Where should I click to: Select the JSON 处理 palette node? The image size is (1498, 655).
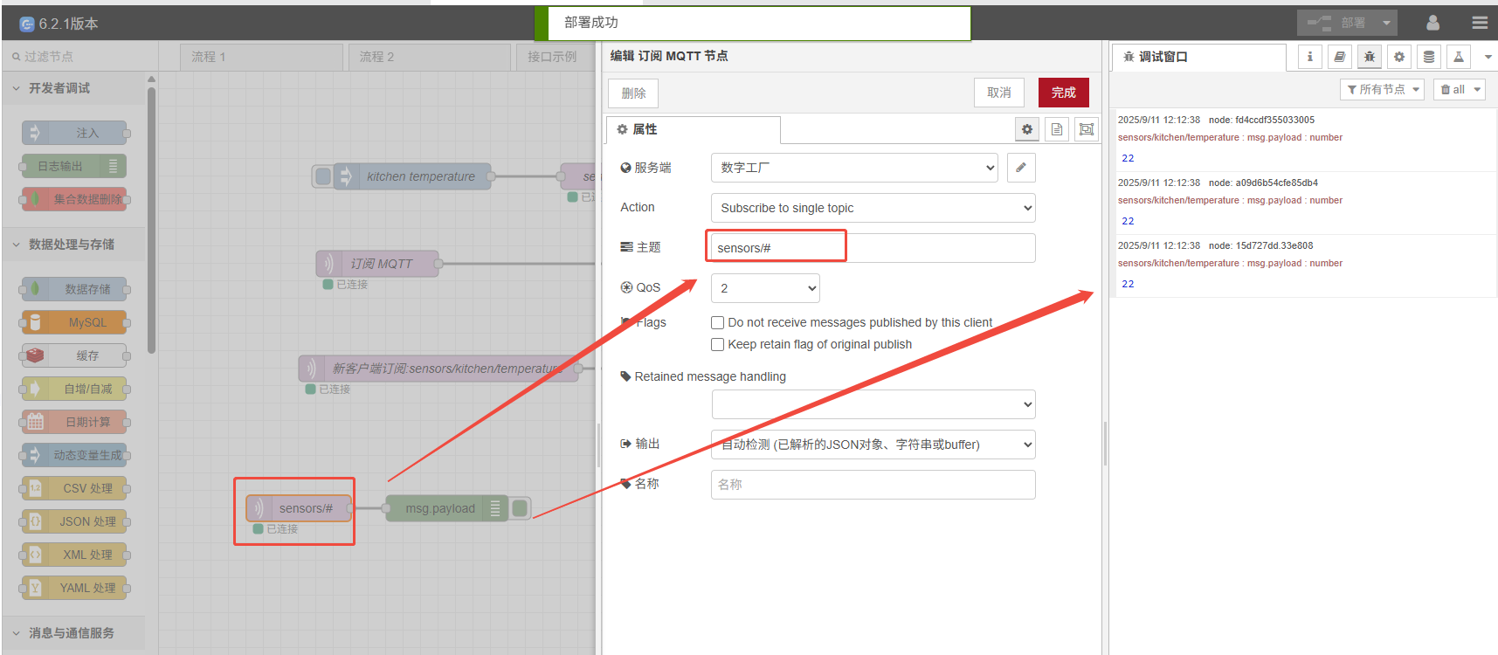click(x=74, y=521)
